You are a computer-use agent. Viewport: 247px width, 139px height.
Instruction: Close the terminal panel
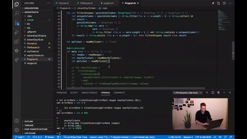point(230,93)
